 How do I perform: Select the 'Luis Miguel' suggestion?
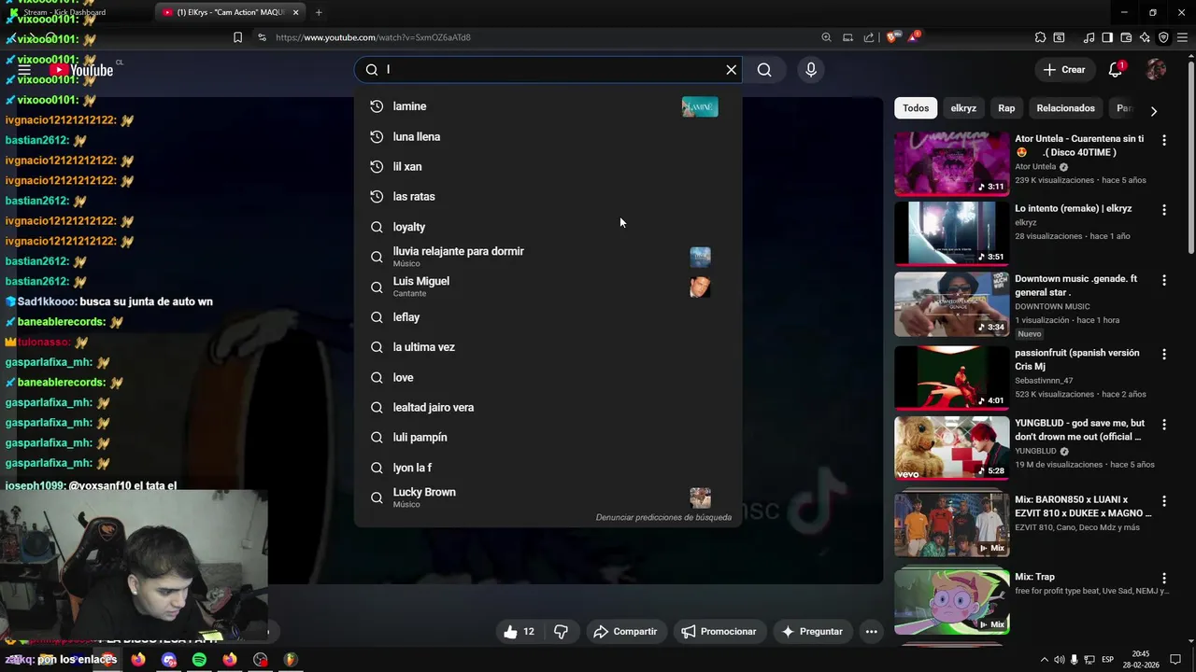[x=548, y=287]
